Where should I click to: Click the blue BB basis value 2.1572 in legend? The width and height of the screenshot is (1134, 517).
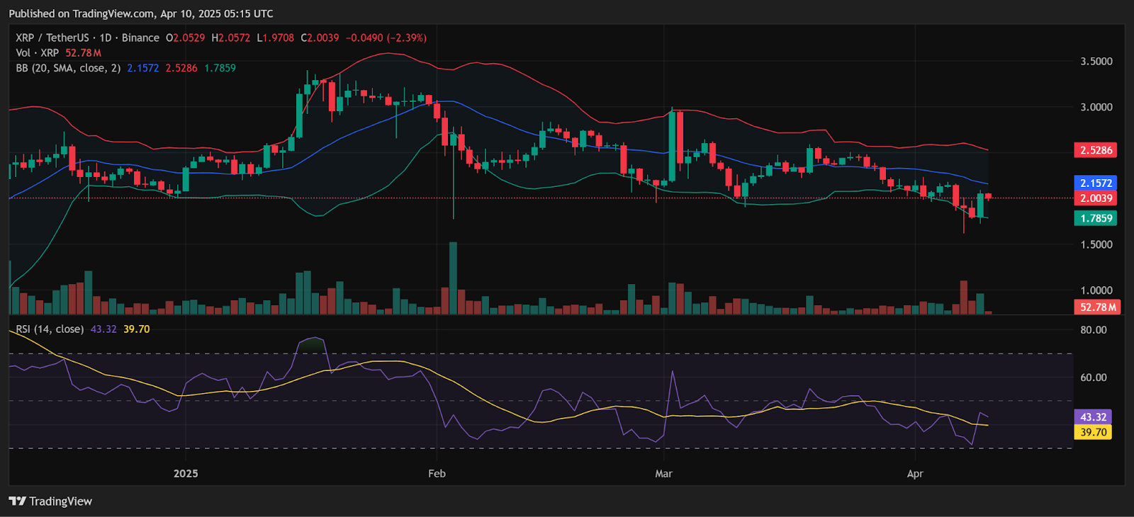[143, 68]
